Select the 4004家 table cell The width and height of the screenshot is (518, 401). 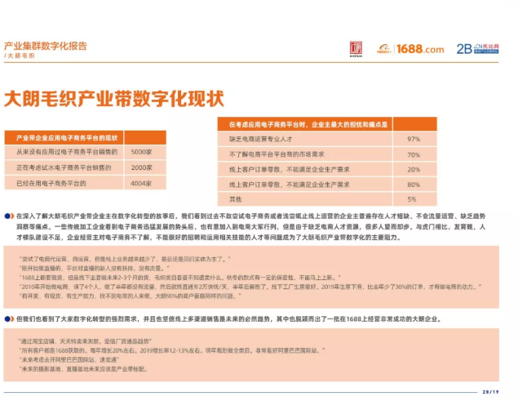142,183
